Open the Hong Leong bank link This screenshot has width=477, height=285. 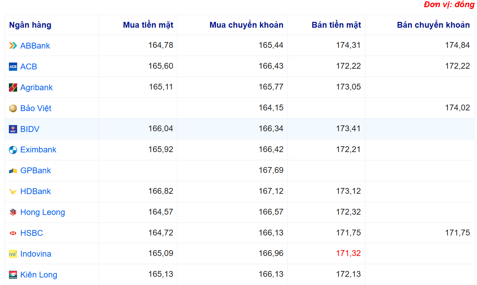click(x=42, y=212)
